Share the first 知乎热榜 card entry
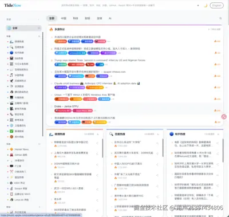The width and height of the screenshot is (229, 217). point(218,143)
